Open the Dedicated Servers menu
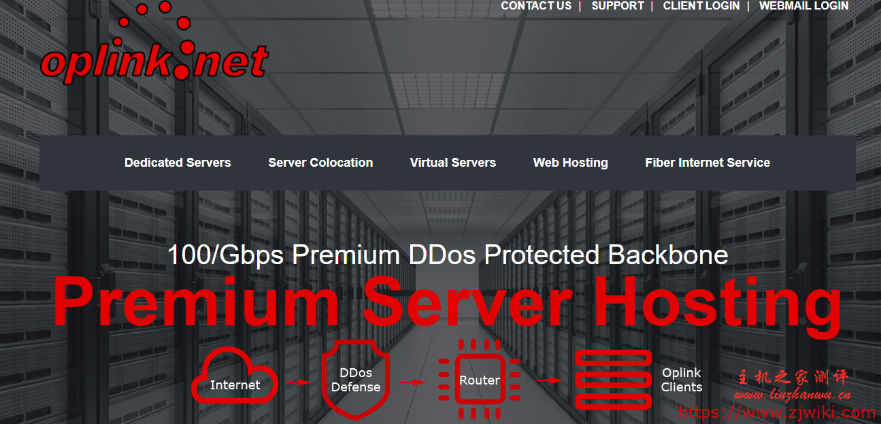Image resolution: width=881 pixels, height=424 pixels. [x=178, y=163]
